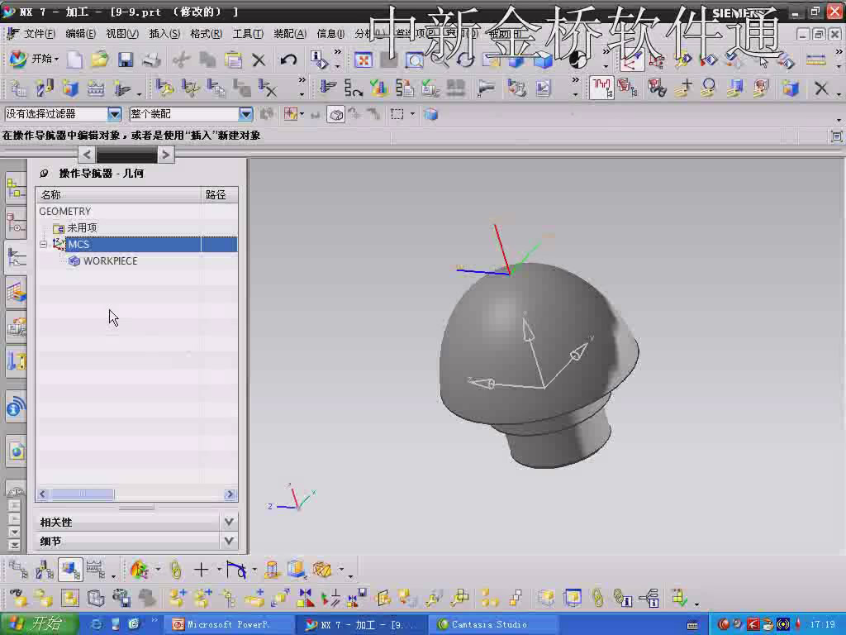846x635 pixels.
Task: Select the 未用项 tree item
Action: tap(82, 228)
